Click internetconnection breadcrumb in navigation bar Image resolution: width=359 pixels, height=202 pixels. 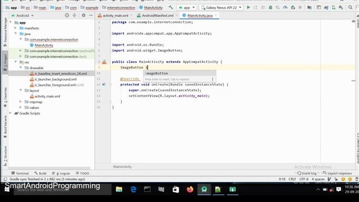coord(118,7)
